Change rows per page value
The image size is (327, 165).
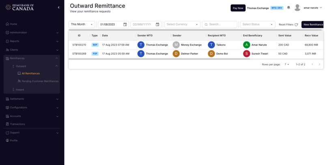[x=287, y=64]
